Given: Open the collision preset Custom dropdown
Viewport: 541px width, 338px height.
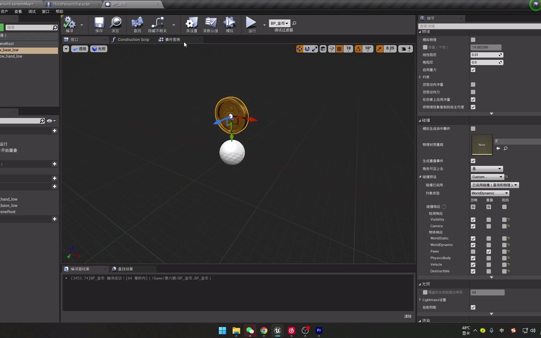Looking at the screenshot, I should point(487,177).
